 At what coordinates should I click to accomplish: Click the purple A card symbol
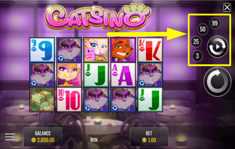pos(123,75)
